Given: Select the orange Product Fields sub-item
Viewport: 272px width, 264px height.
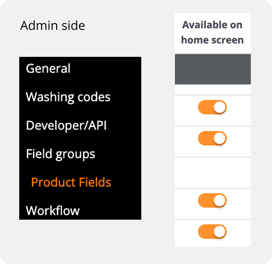Looking at the screenshot, I should (71, 182).
